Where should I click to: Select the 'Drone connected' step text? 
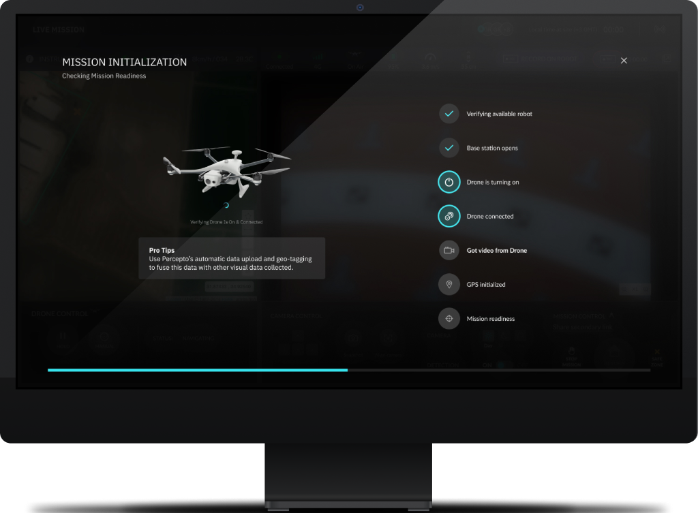[489, 216]
